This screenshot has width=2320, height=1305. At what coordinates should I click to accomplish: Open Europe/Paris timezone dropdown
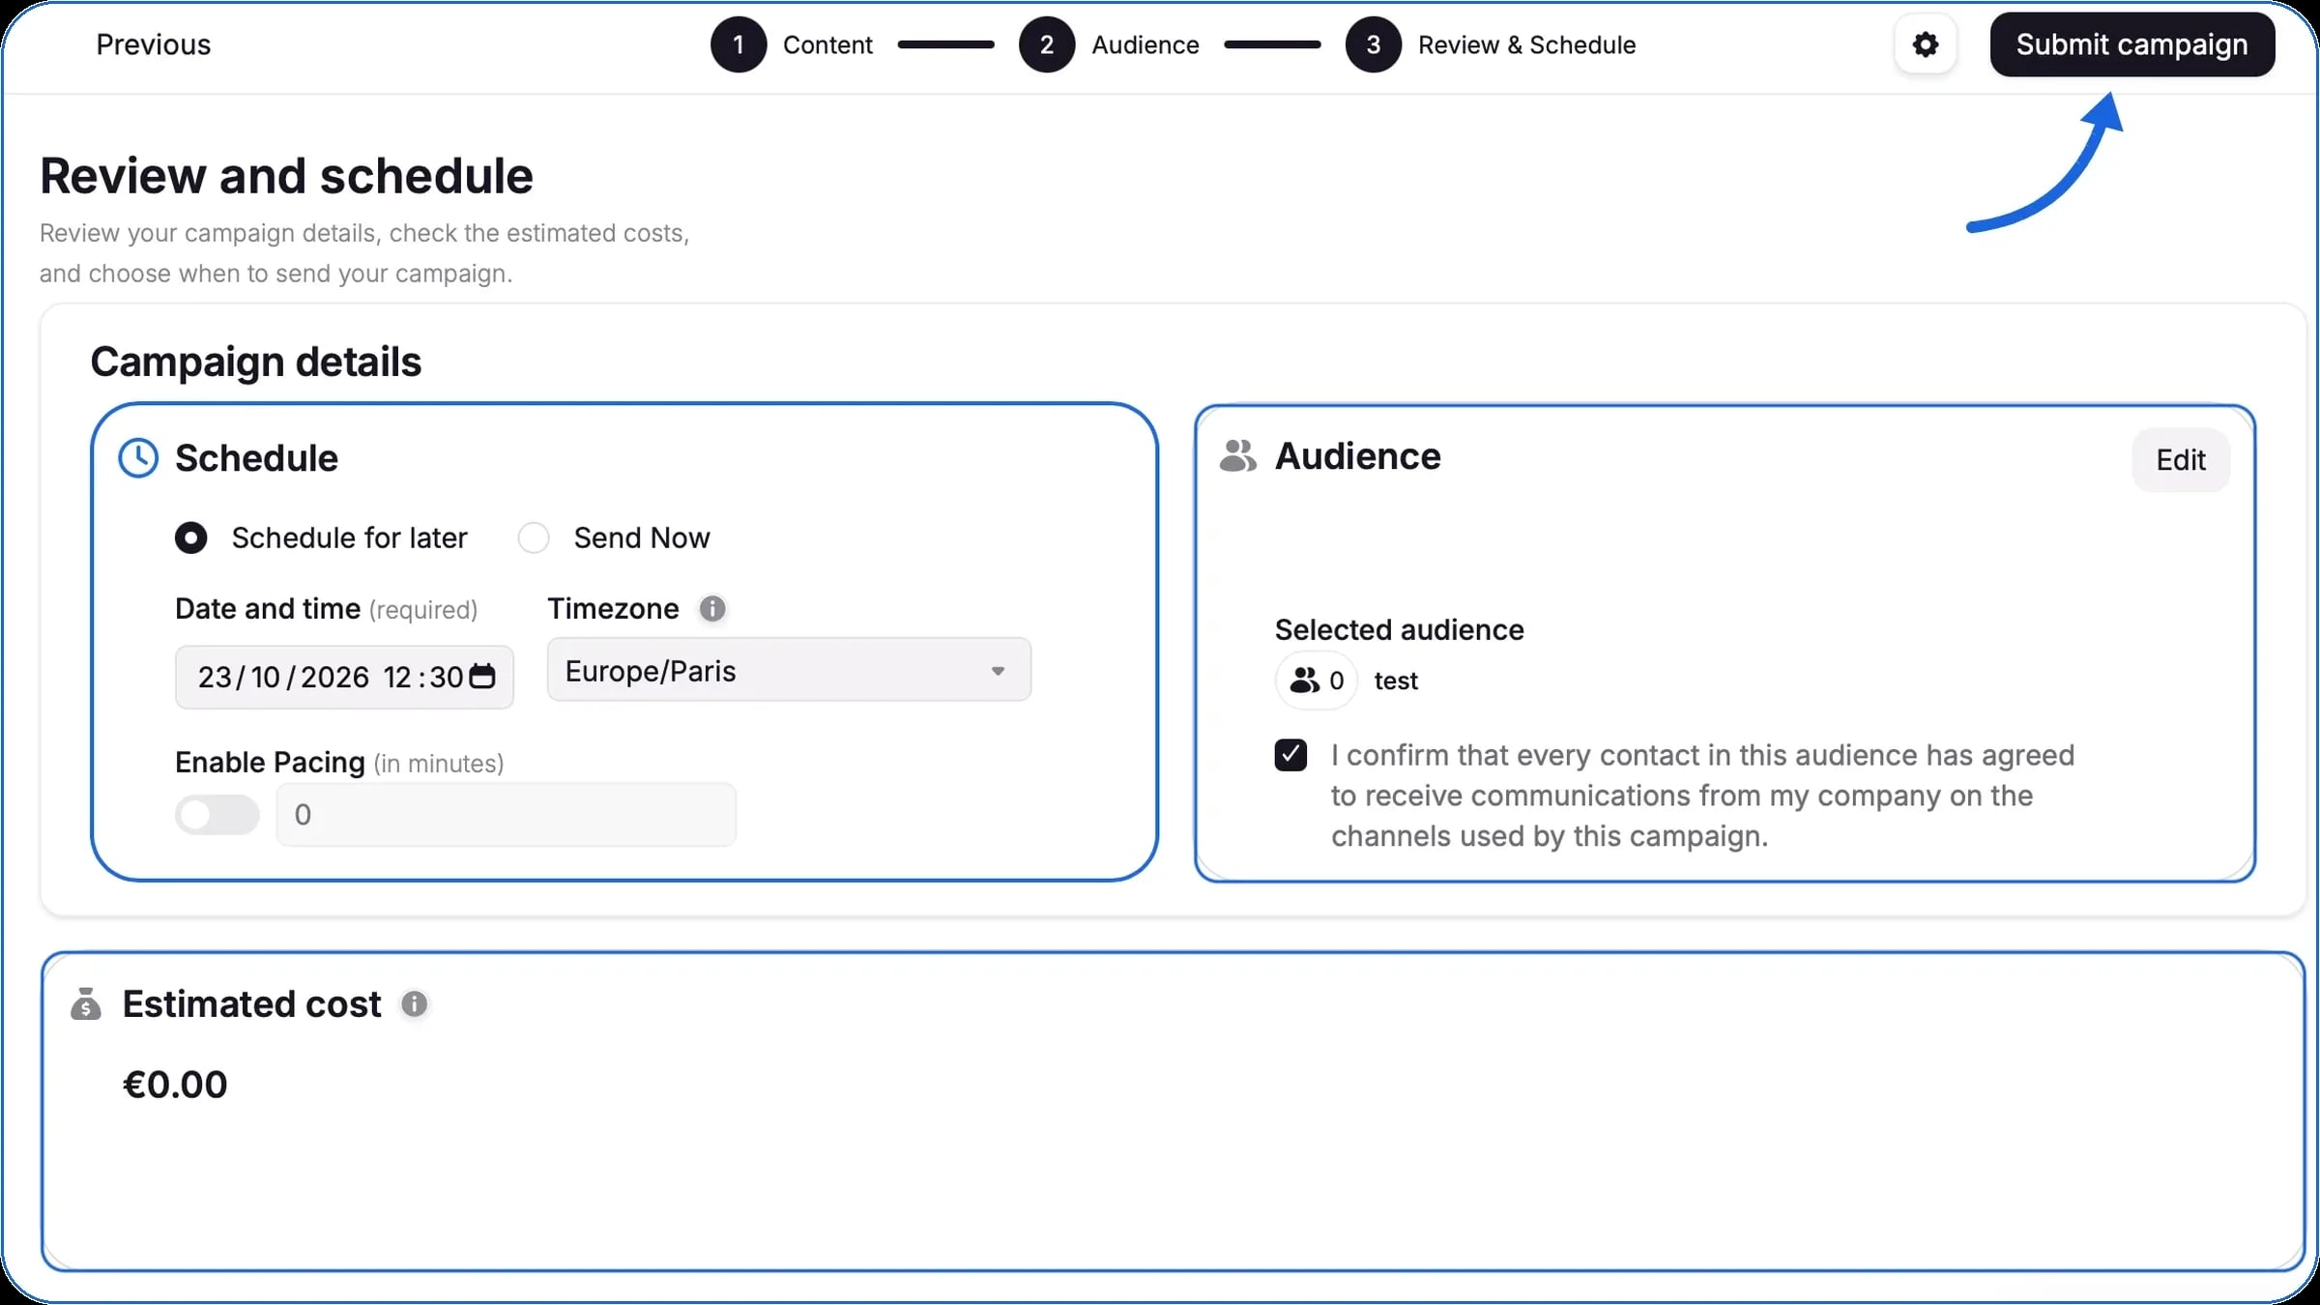click(789, 670)
